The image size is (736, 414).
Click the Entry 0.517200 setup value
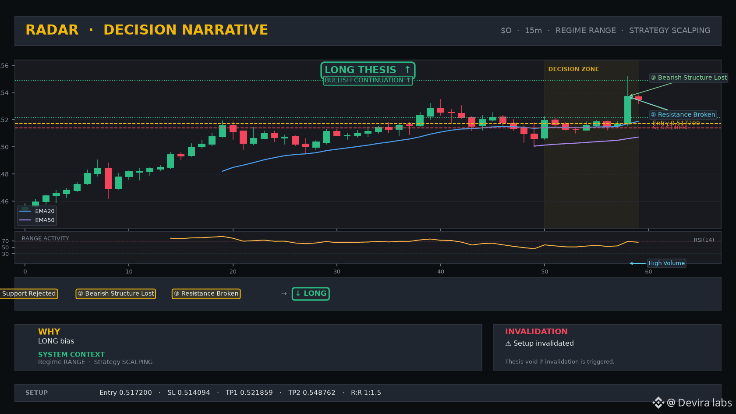point(126,393)
